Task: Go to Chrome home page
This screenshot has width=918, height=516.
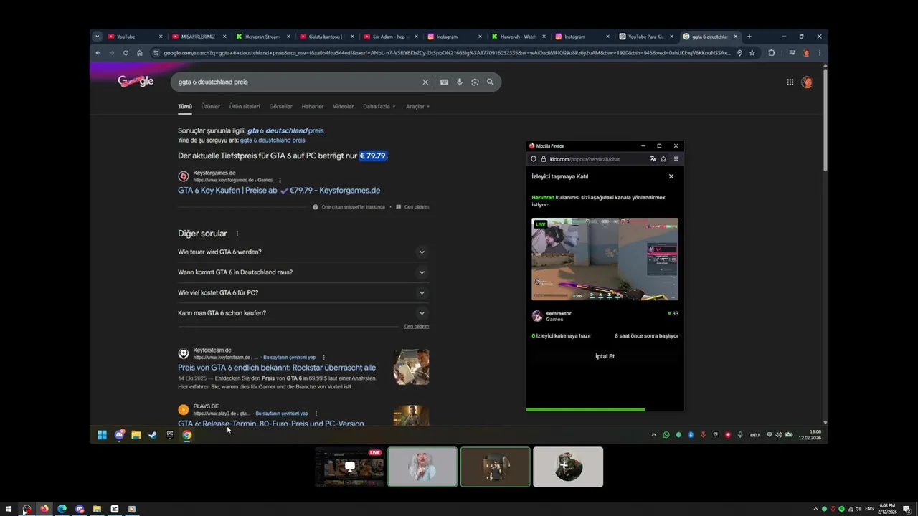Action: [139, 52]
